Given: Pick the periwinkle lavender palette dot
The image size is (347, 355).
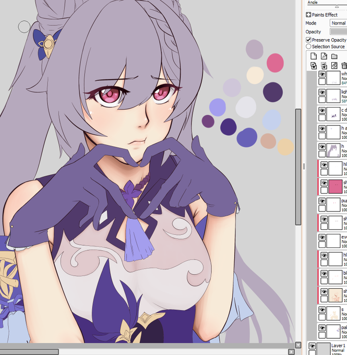Looking at the screenshot, I should [218, 108].
